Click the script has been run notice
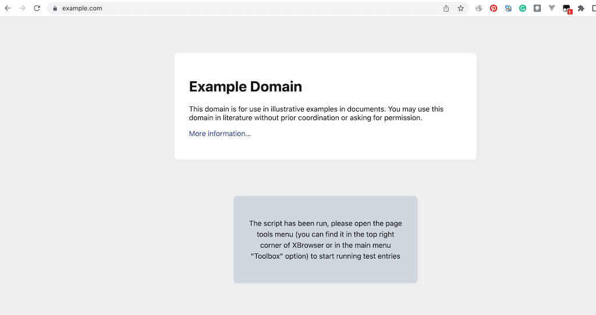 325,239
